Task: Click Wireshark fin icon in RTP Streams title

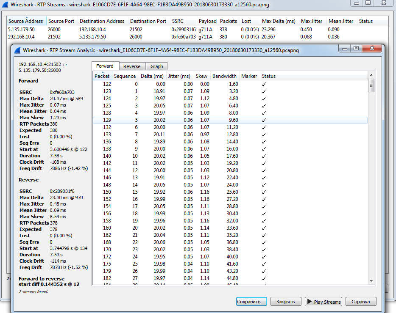Action: click(x=5, y=5)
